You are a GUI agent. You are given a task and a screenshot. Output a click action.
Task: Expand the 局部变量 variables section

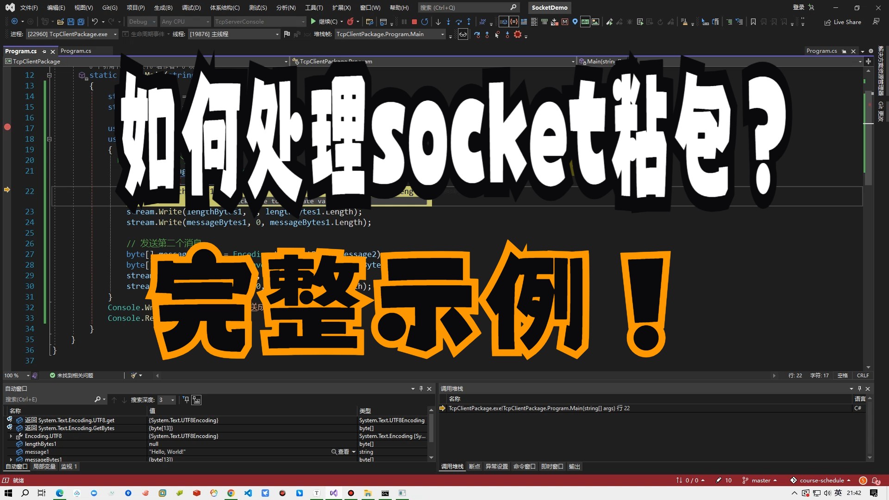45,466
